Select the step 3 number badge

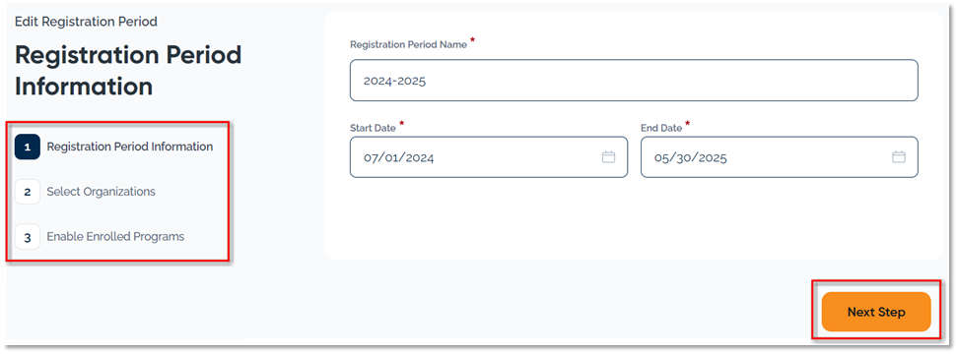28,237
